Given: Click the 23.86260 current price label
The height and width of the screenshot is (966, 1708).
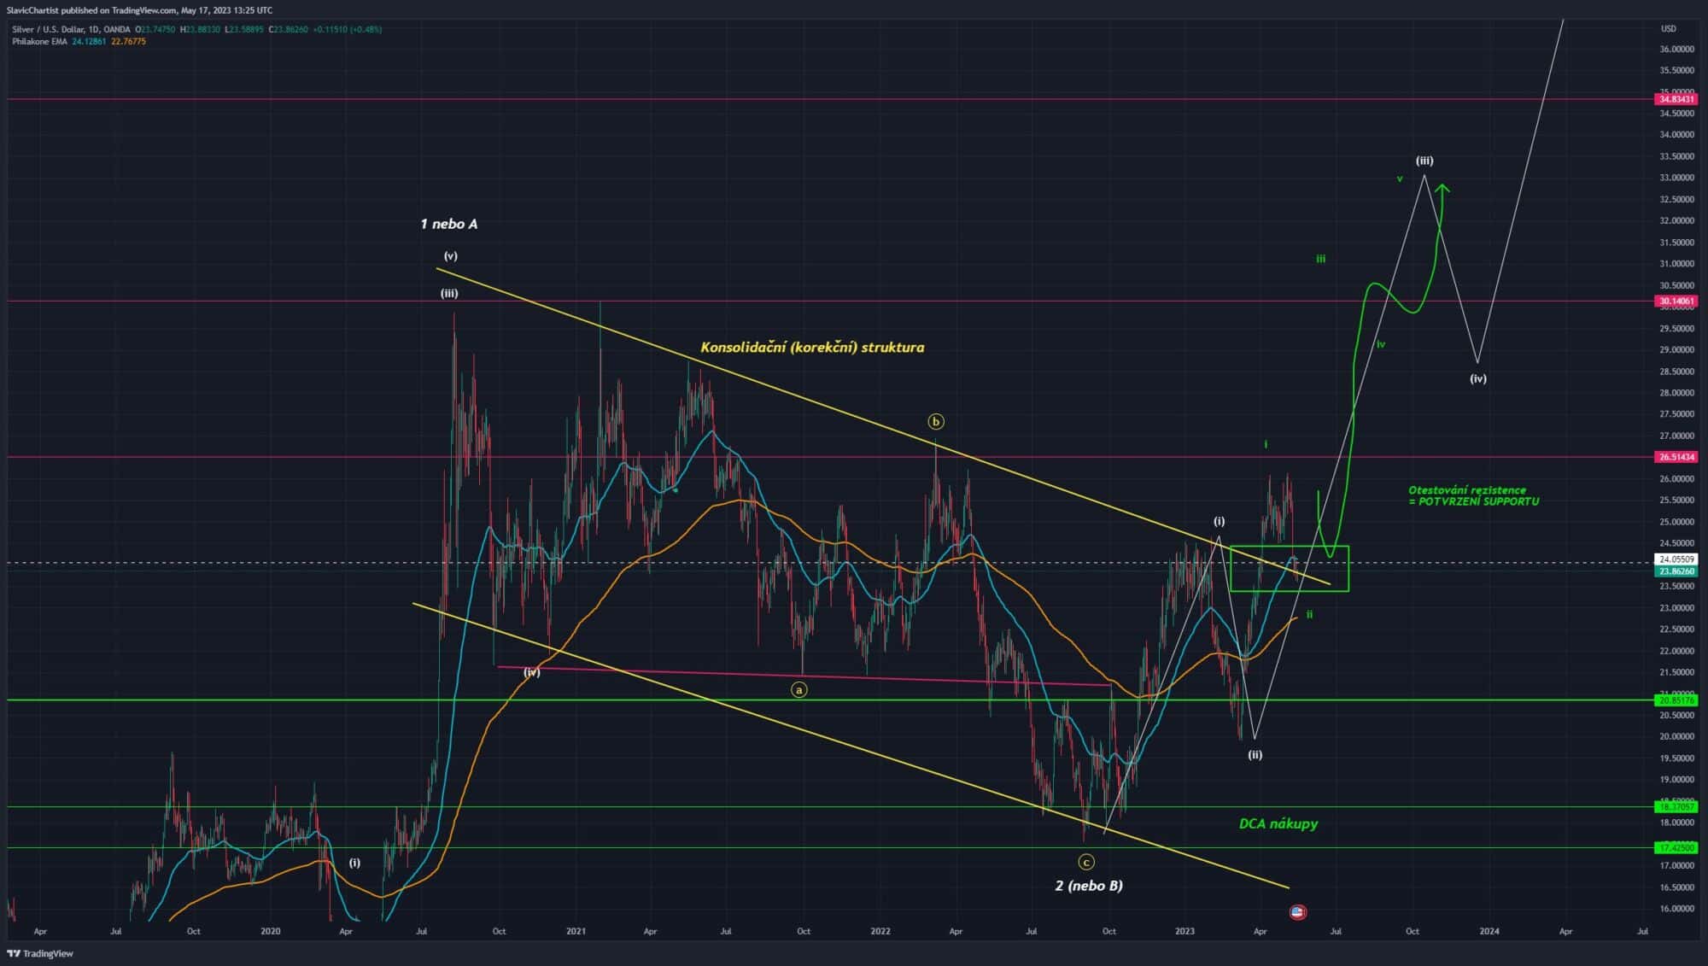Looking at the screenshot, I should coord(1676,571).
